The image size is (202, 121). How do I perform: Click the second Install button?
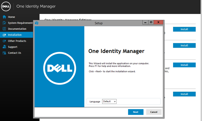pos(184,45)
